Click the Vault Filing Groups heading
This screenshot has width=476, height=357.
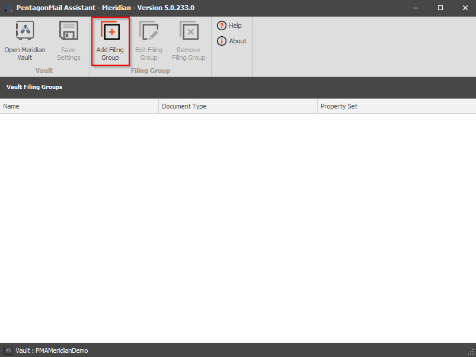click(34, 87)
